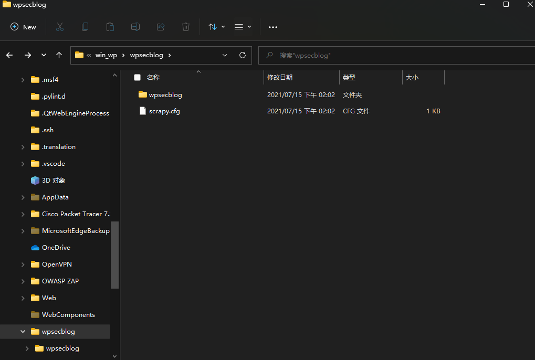Click the CFG 文件 type cell
Screen dimensions: 535x360
[x=356, y=111]
